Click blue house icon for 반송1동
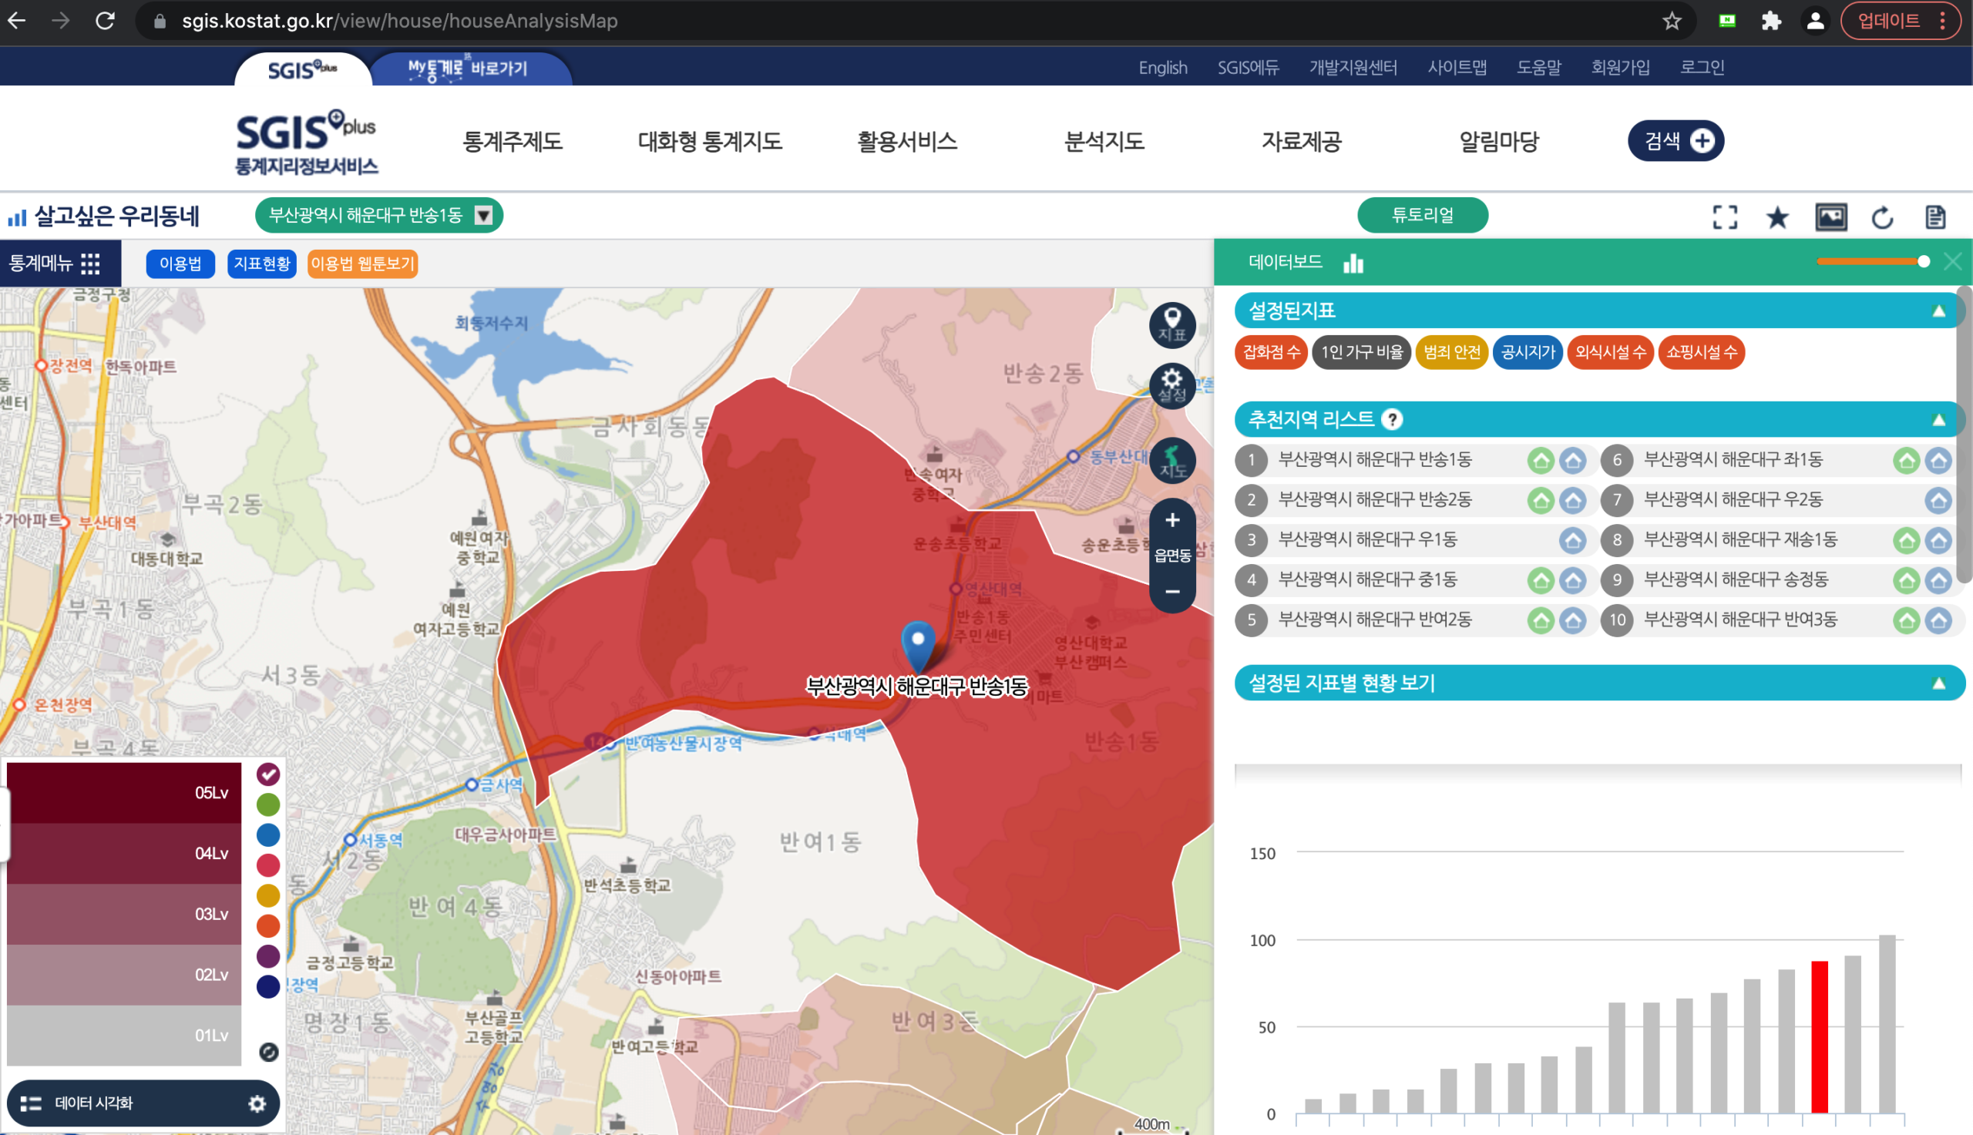Screen dimensions: 1973x1135 (1572, 461)
